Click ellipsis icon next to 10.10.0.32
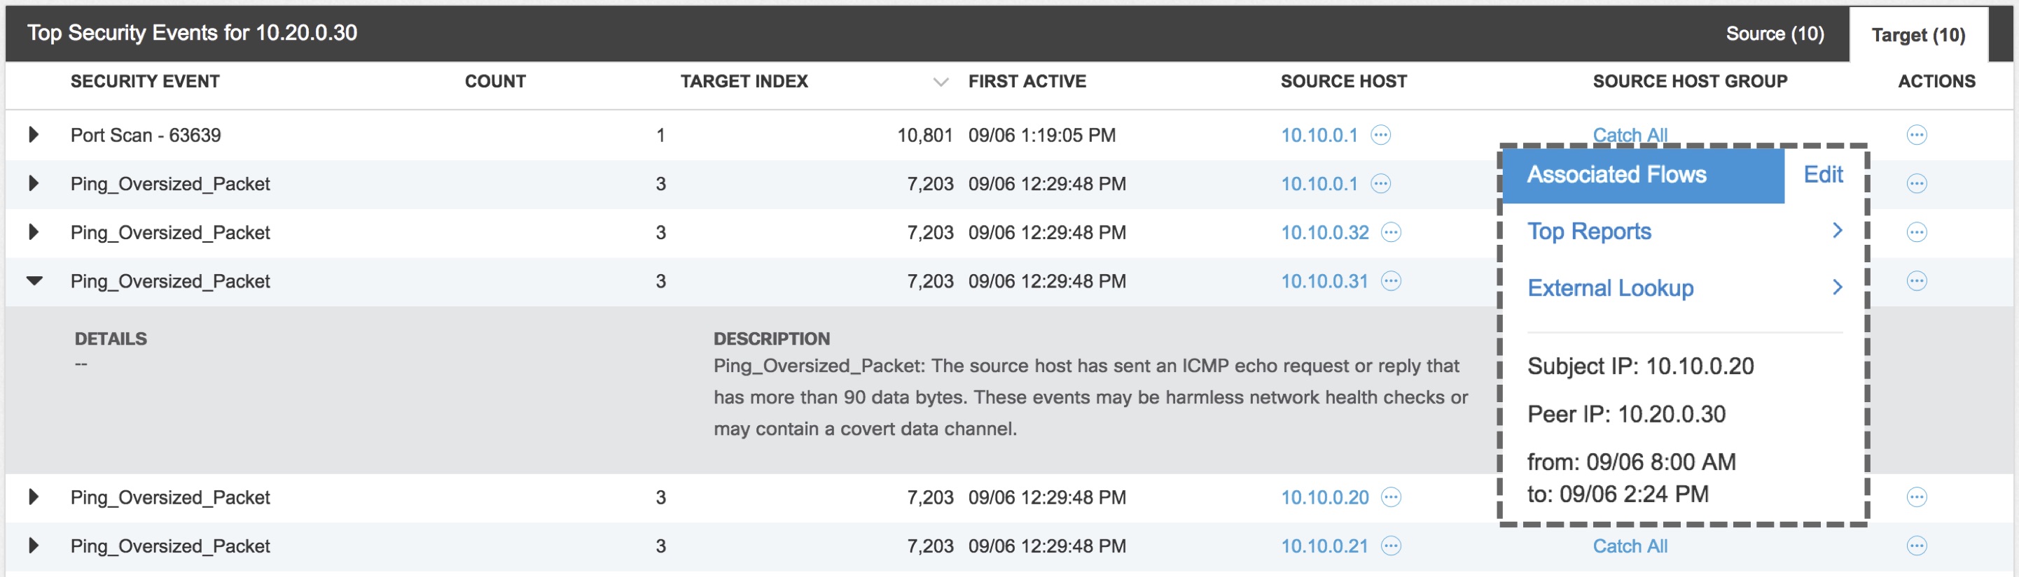This screenshot has width=2019, height=577. (1390, 232)
